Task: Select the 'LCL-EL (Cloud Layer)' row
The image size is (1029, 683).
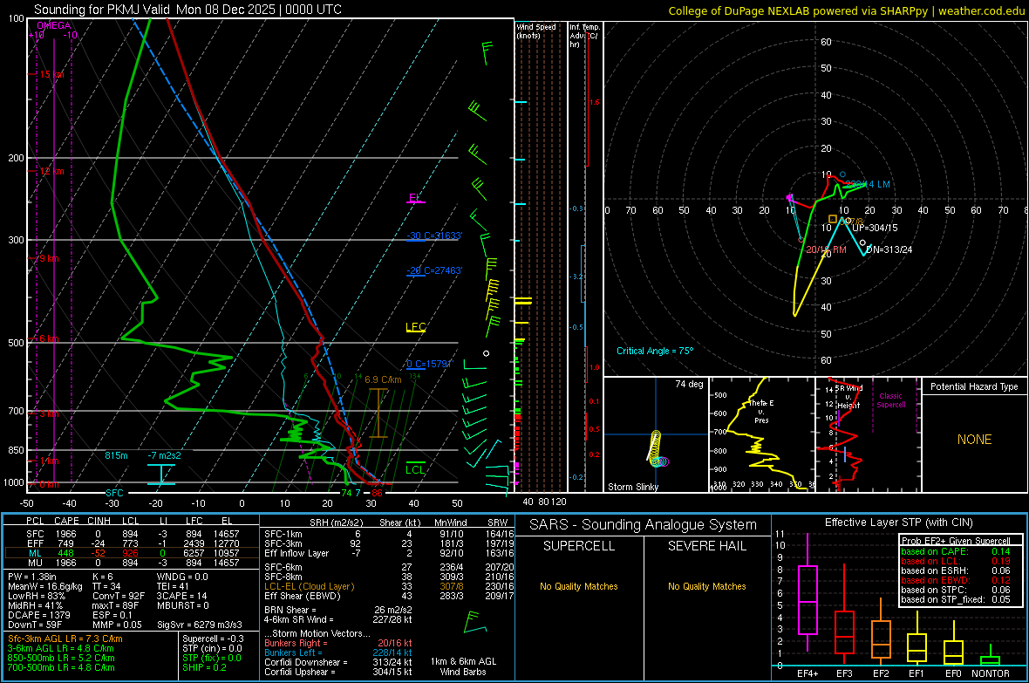Action: tap(389, 586)
